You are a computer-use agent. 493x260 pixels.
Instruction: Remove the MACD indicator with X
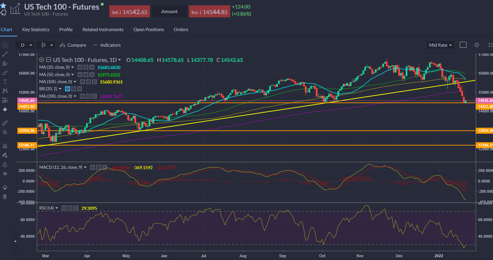tap(104, 167)
